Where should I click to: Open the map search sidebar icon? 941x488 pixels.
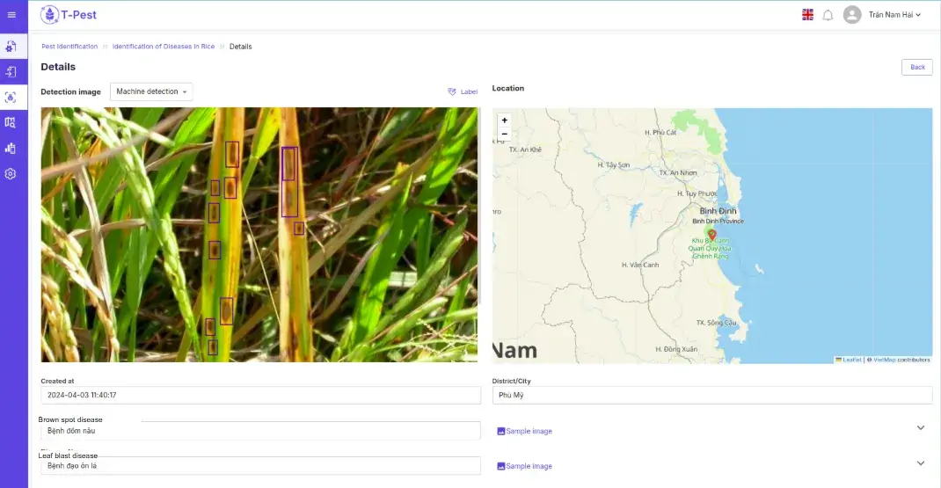coord(11,122)
